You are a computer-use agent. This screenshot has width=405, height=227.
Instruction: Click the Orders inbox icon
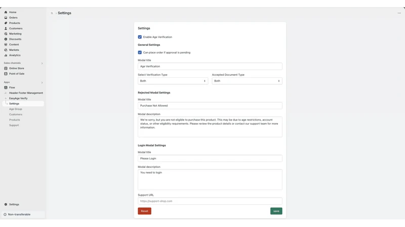pyautogui.click(x=6, y=18)
